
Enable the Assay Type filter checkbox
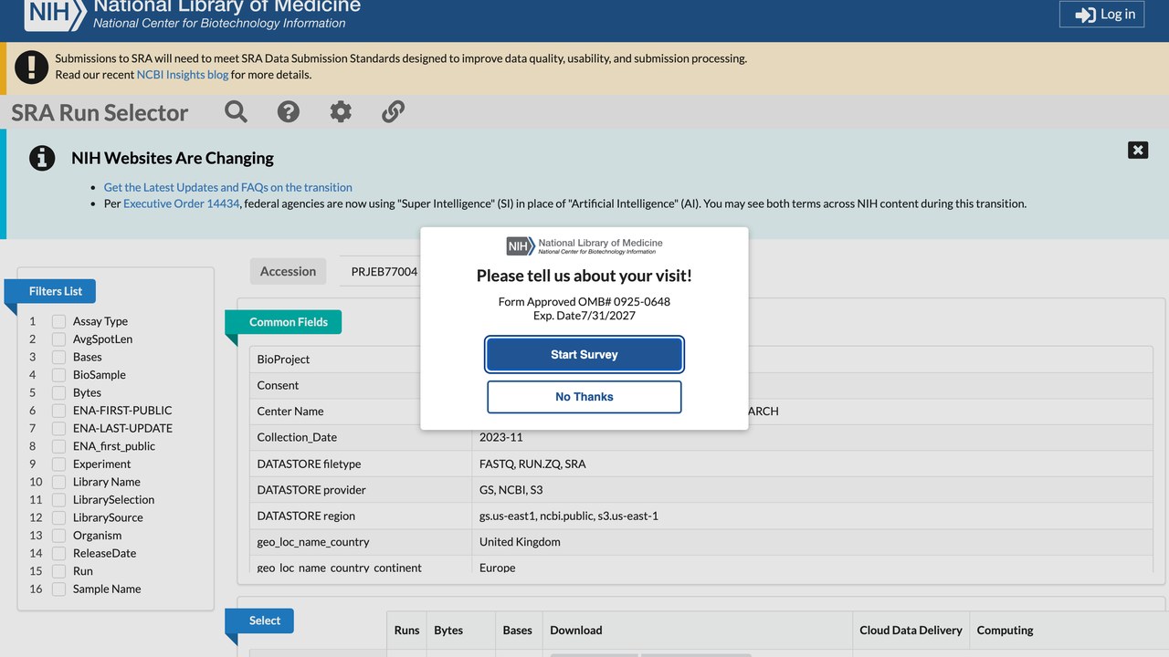pos(58,321)
